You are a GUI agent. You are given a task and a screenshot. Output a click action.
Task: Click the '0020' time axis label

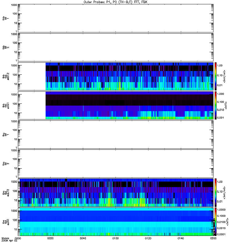50,238
